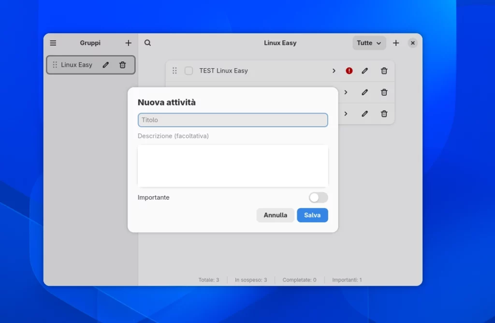Viewport: 495px width, 323px height.
Task: Focus the Titolo input field
Action: [x=233, y=120]
